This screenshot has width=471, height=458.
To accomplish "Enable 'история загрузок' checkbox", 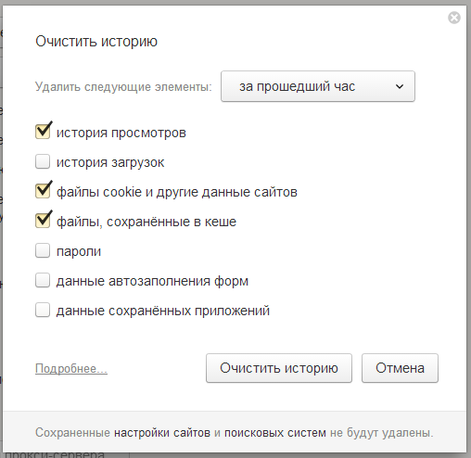I will point(43,161).
